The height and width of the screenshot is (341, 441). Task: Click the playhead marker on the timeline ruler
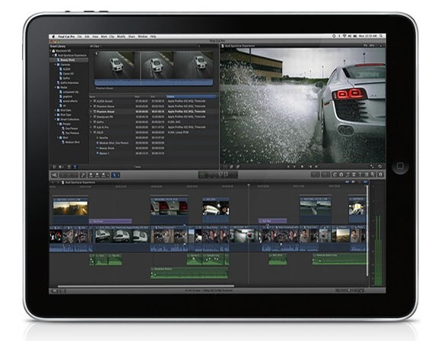point(249,185)
